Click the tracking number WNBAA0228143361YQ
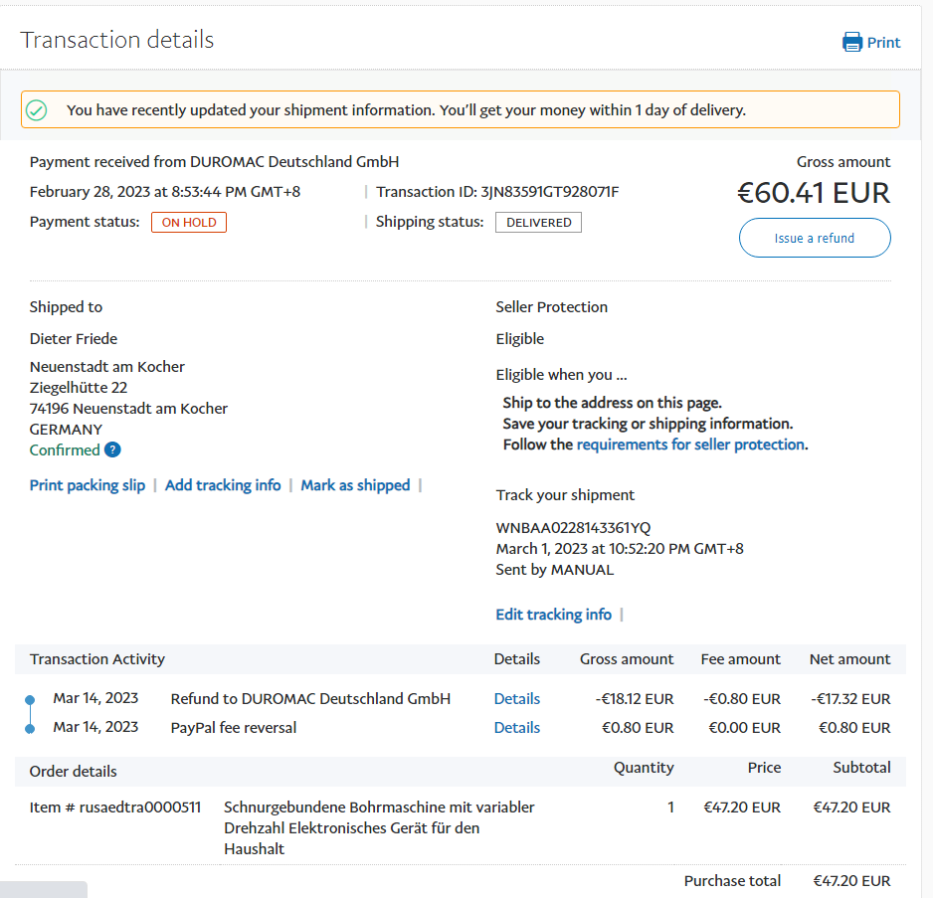The height and width of the screenshot is (898, 933). (573, 528)
